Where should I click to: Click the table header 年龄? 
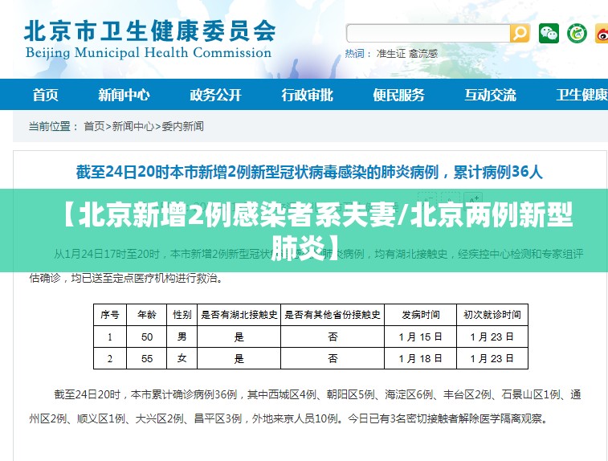coord(146,315)
